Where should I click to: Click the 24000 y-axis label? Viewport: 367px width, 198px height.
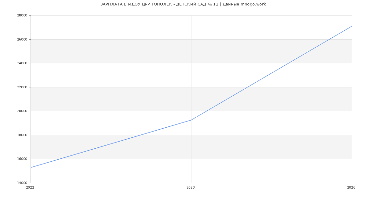(x=22, y=63)
